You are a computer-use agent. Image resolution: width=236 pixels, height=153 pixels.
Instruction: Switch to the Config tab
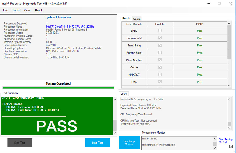(137, 19)
